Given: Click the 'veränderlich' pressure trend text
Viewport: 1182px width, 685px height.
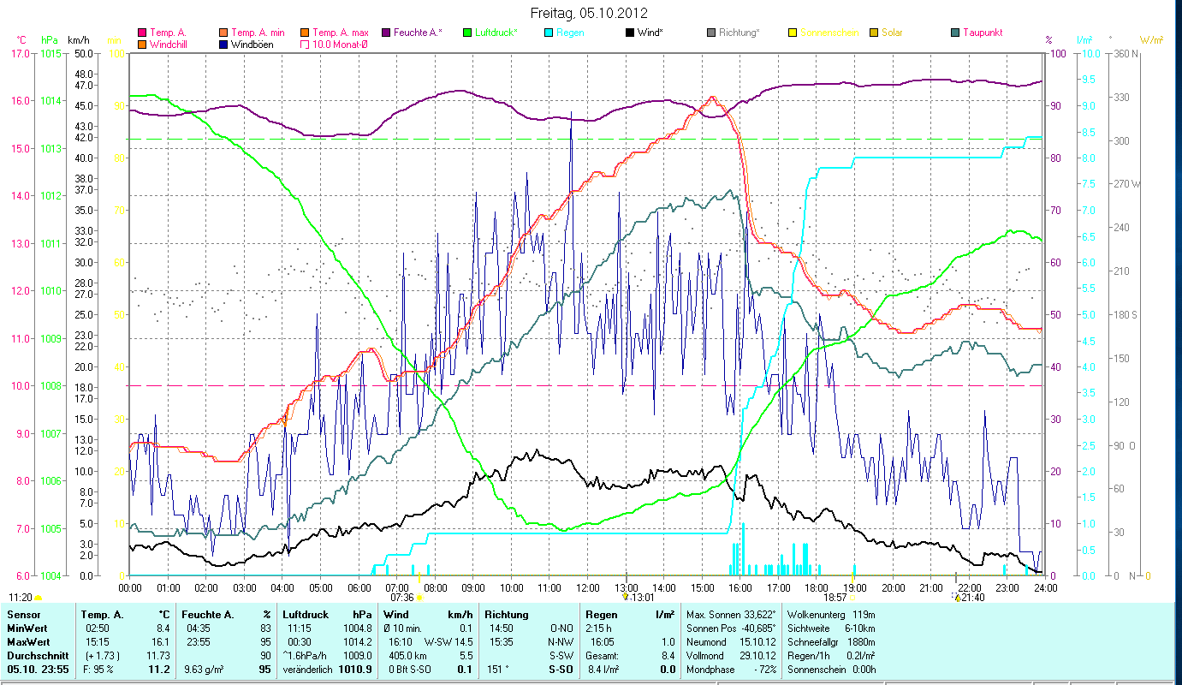Looking at the screenshot, I should (308, 670).
